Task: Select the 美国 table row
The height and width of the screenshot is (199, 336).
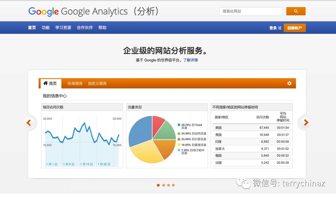Action: tap(252, 128)
